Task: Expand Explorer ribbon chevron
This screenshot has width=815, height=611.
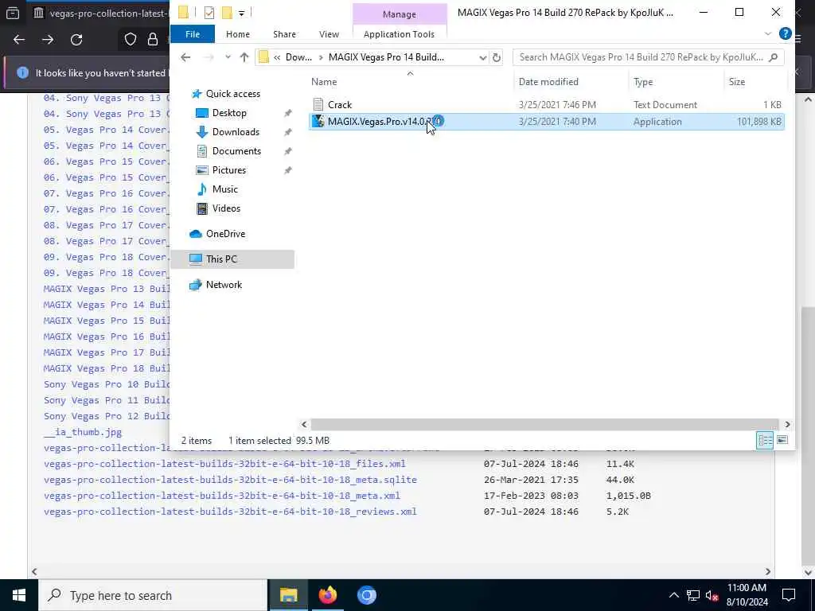Action: (768, 33)
